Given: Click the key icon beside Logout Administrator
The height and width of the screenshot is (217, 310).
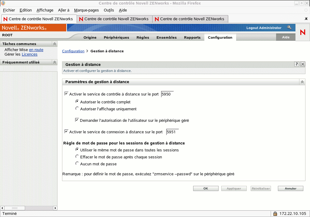Looking at the screenshot, I should (x=289, y=28).
